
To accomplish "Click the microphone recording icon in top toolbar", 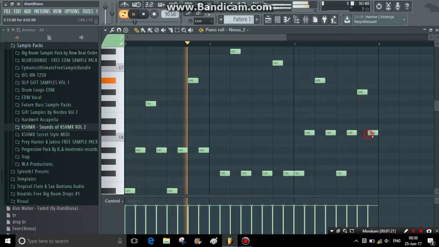I will tap(398, 6).
